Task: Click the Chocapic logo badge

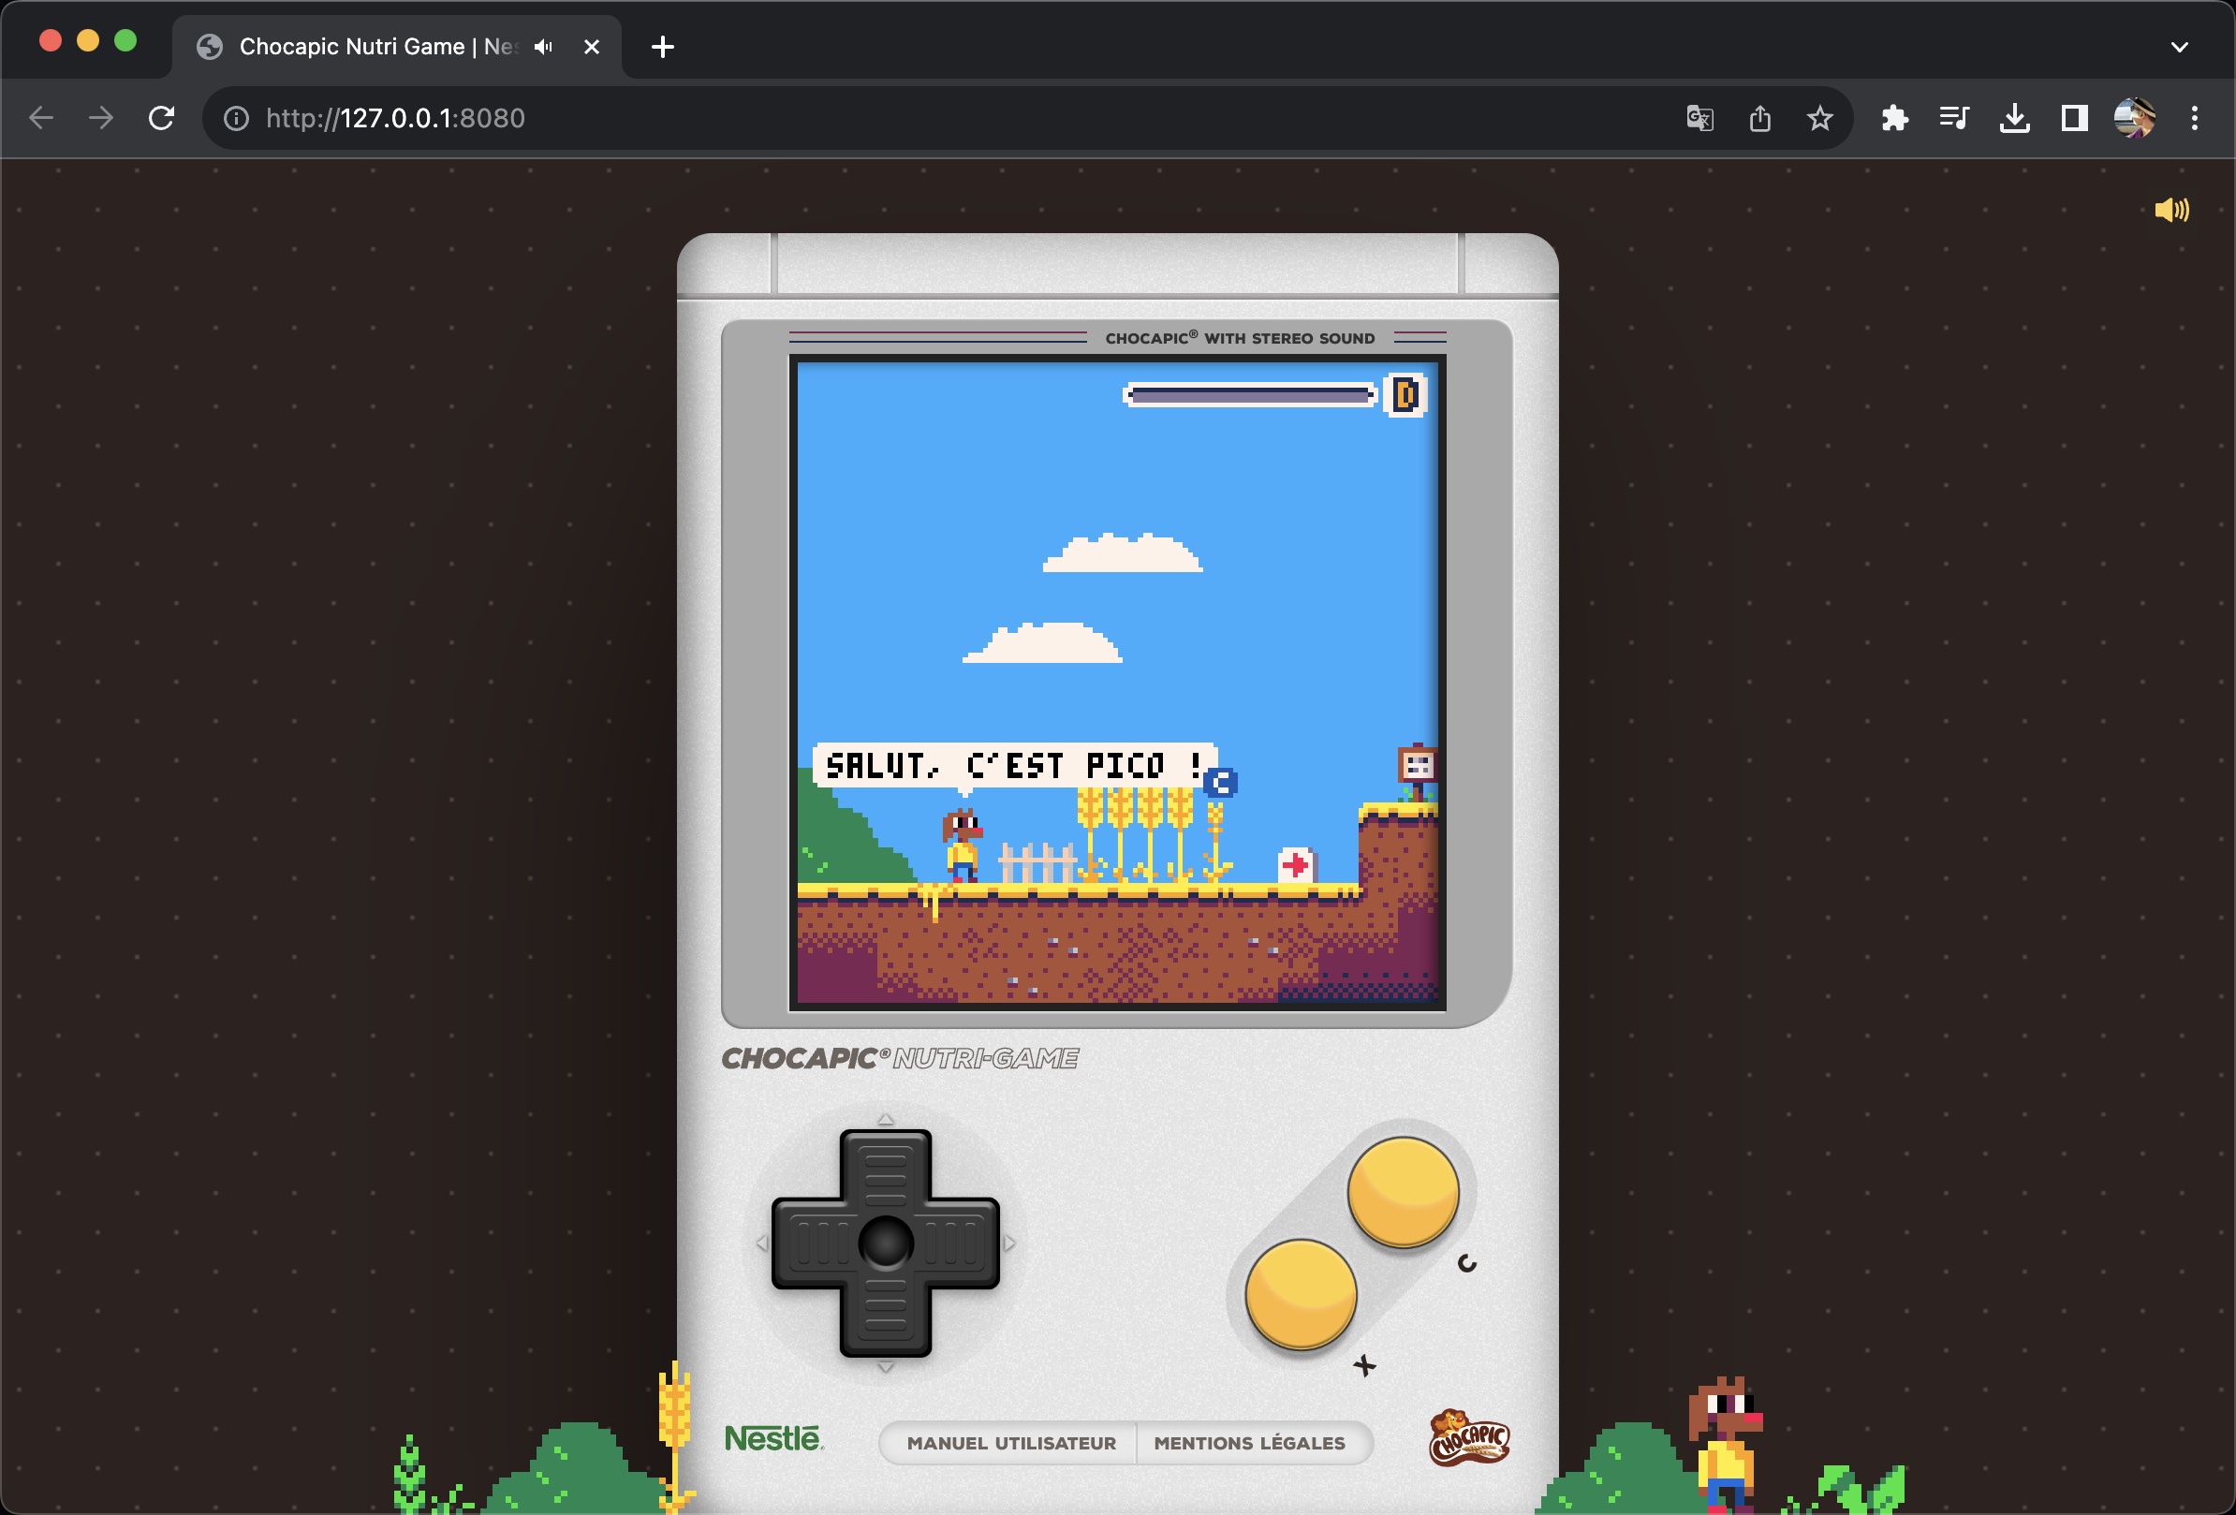Action: pyautogui.click(x=1468, y=1437)
